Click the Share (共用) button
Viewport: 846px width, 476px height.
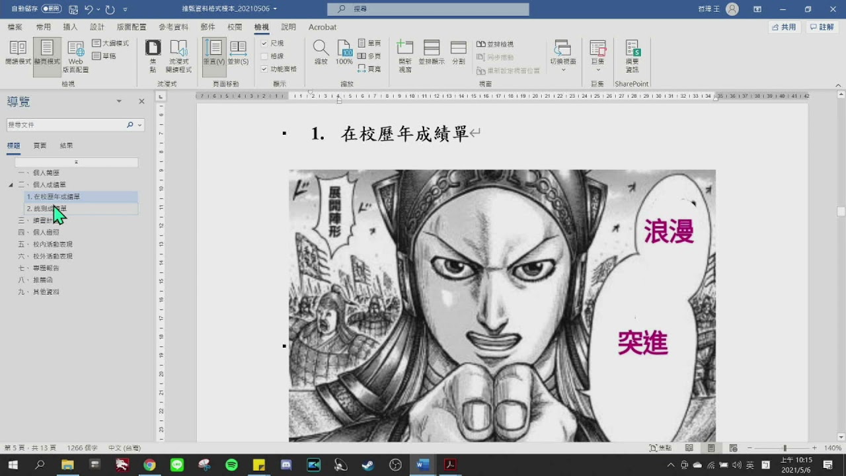click(785, 27)
